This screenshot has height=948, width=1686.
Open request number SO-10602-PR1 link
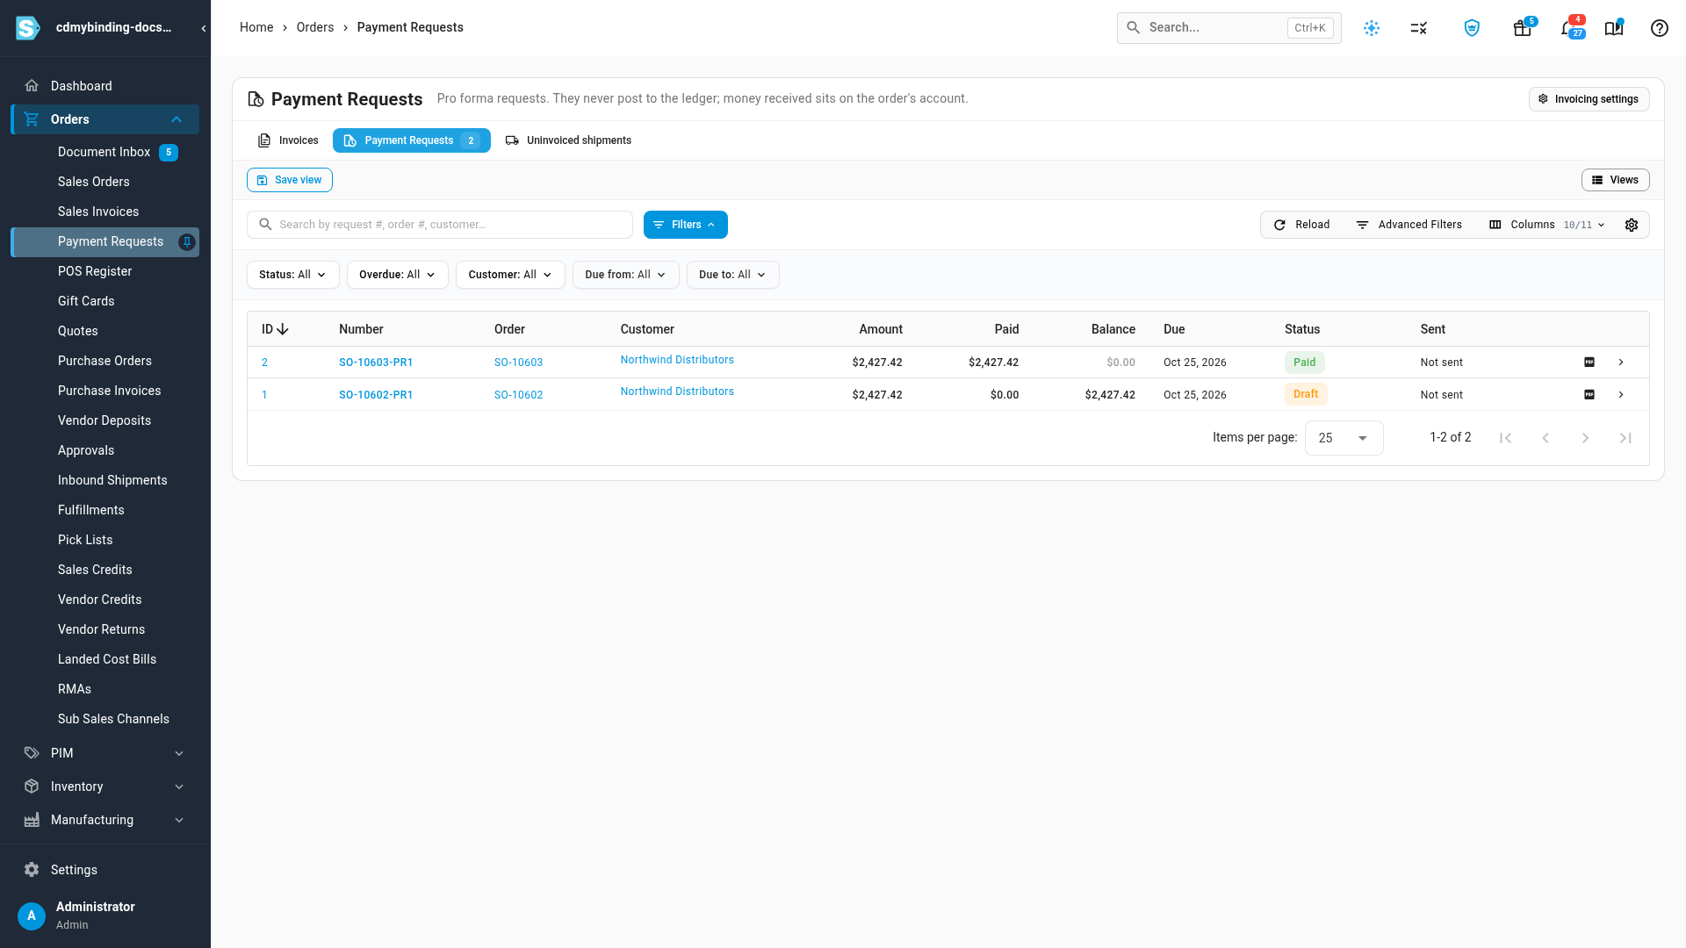pyautogui.click(x=376, y=395)
